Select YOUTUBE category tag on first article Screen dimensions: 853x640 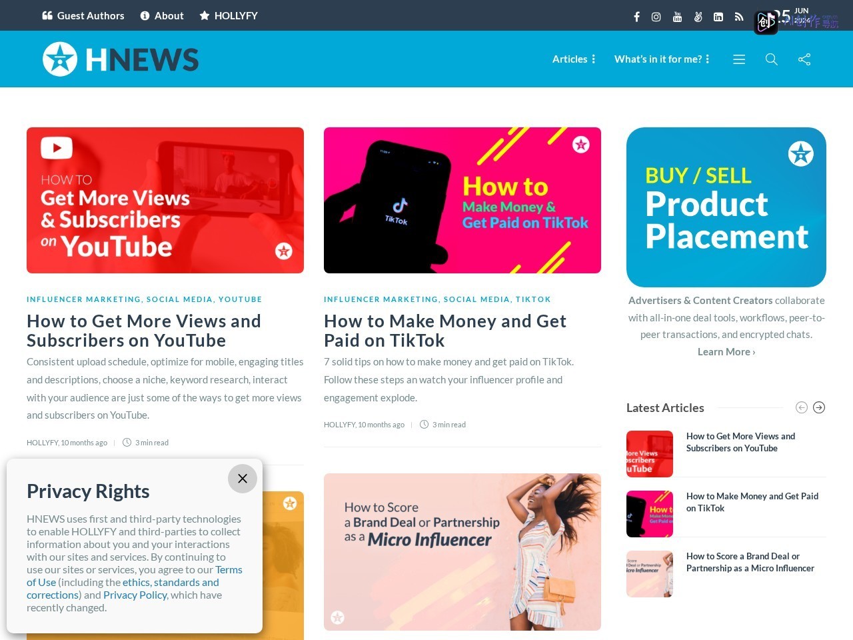tap(241, 299)
